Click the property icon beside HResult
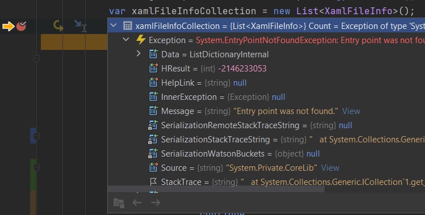The height and width of the screenshot is (215, 425). [153, 68]
